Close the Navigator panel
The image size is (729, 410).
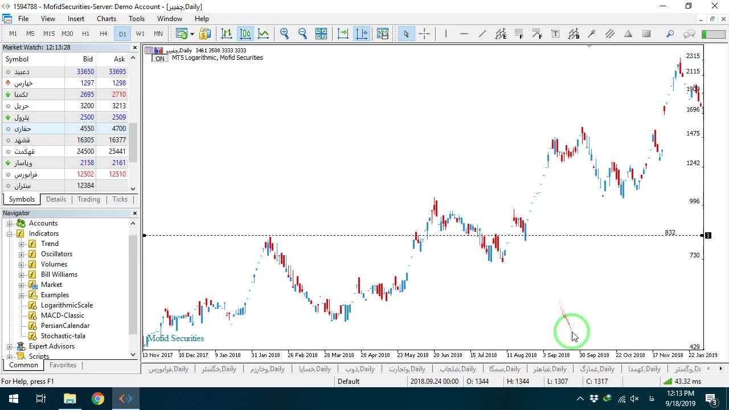135,213
